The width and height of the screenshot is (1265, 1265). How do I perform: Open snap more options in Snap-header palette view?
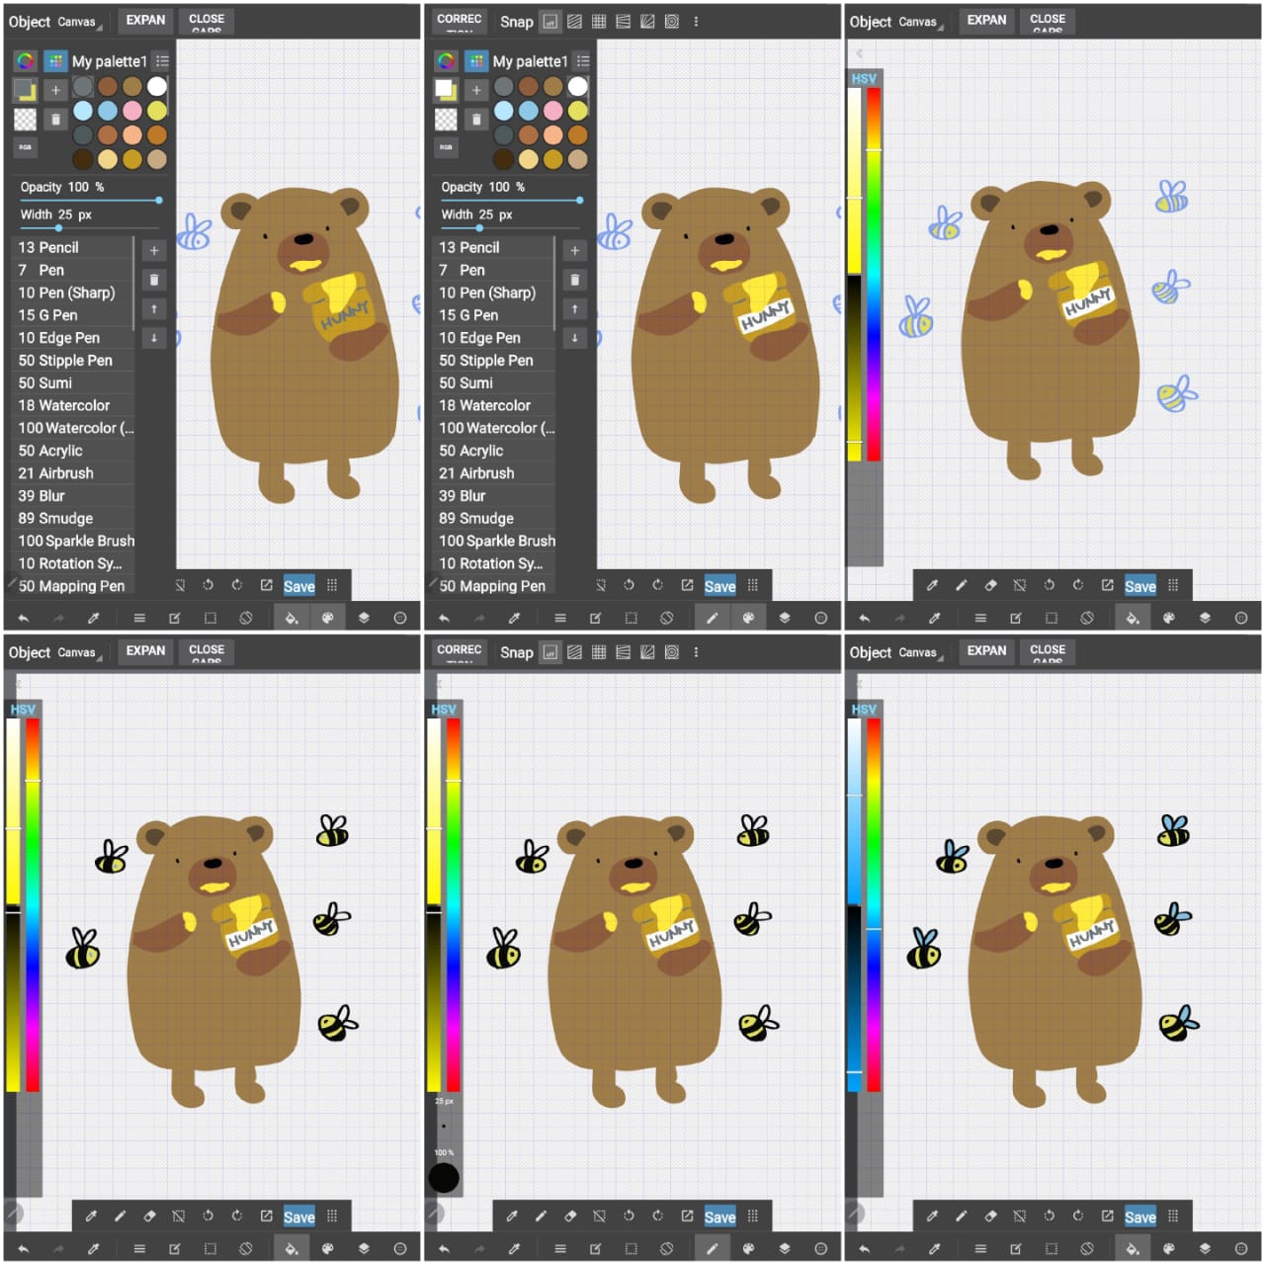(696, 21)
